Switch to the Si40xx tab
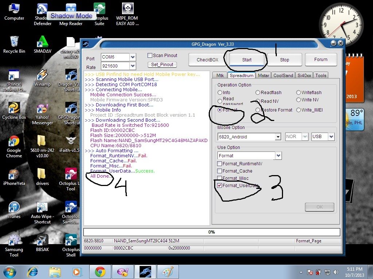Image resolution: width=373 pixels, height=279 pixels. pos(304,76)
